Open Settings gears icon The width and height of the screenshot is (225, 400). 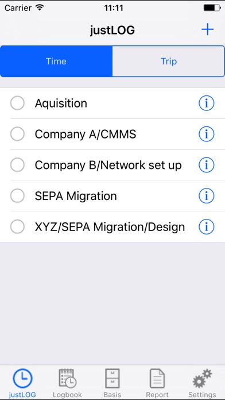click(x=202, y=378)
